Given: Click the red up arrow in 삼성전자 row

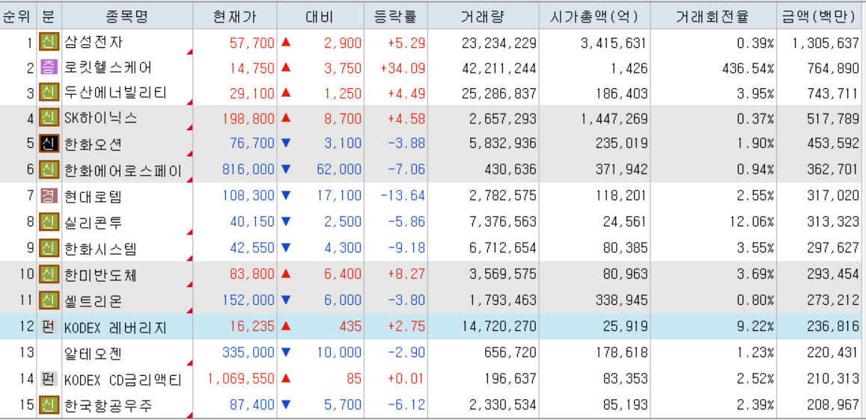Looking at the screenshot, I should tap(286, 41).
